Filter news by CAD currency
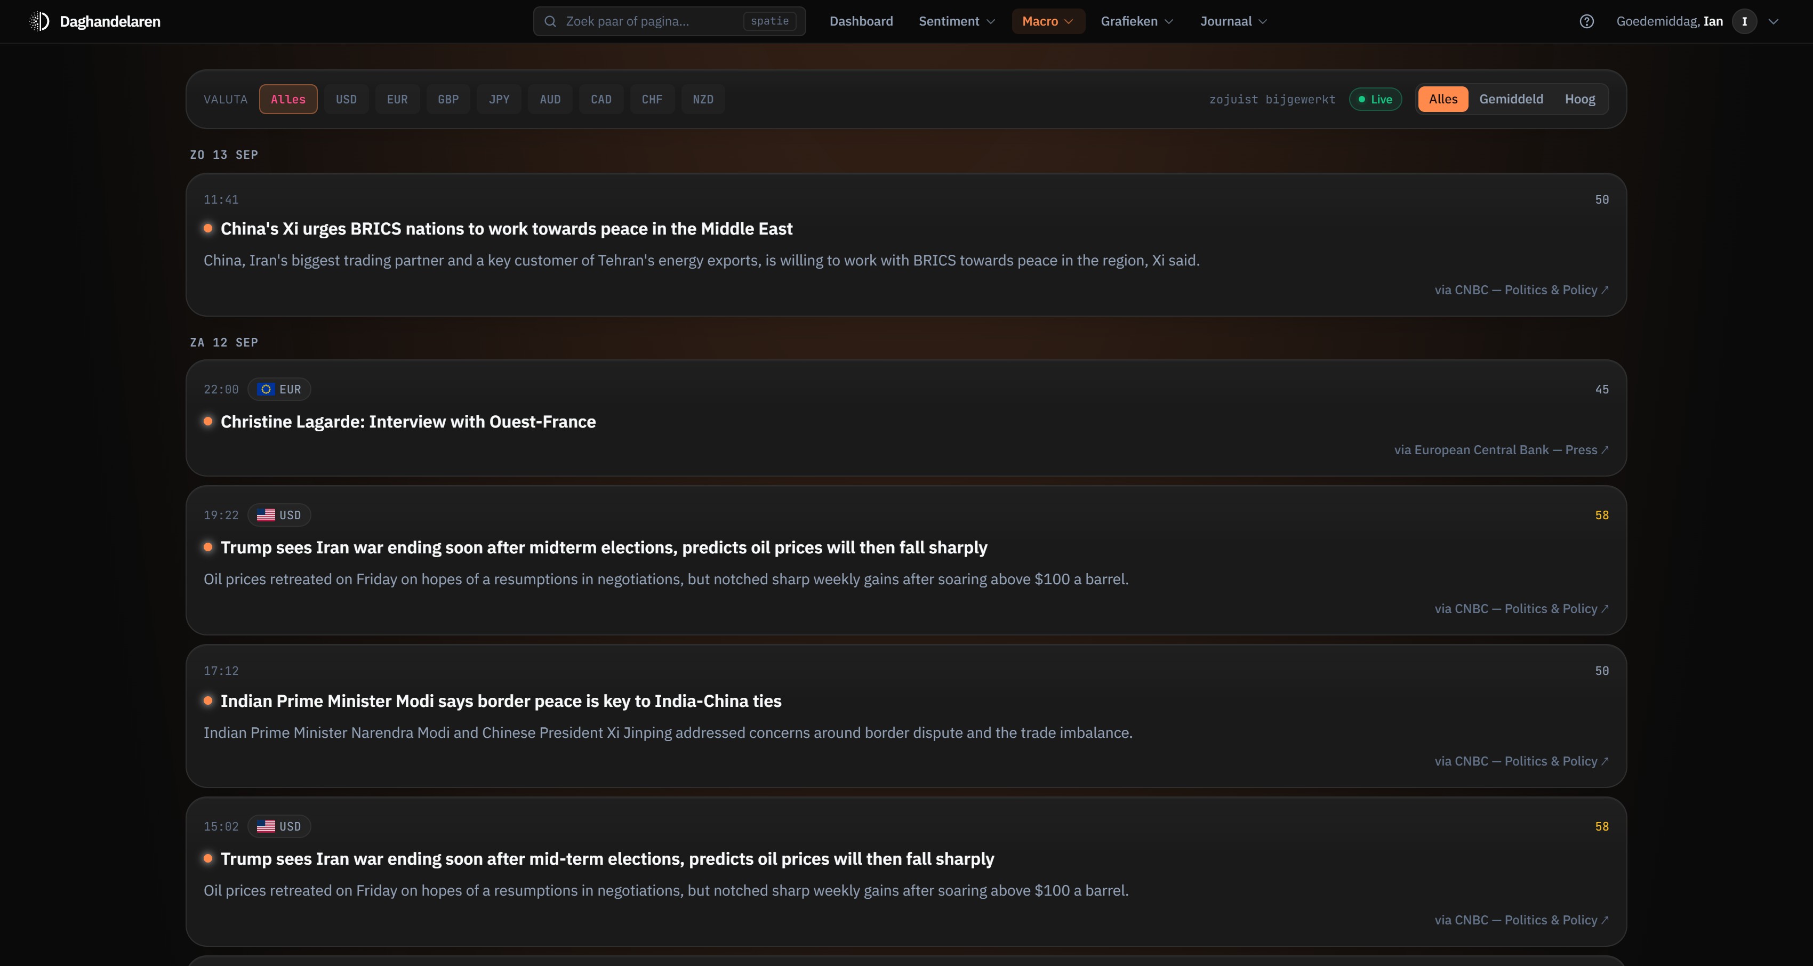1813x966 pixels. point(601,99)
